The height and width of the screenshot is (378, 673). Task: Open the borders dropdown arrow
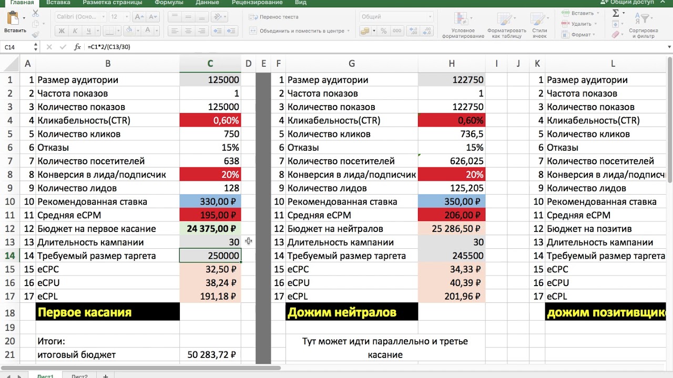[118, 31]
